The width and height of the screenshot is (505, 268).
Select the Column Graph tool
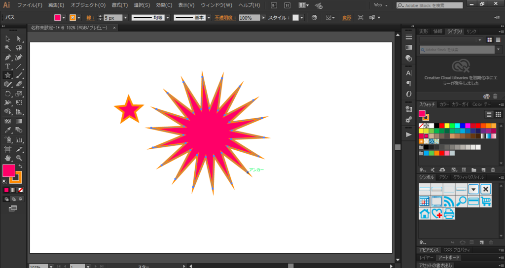coord(19,139)
